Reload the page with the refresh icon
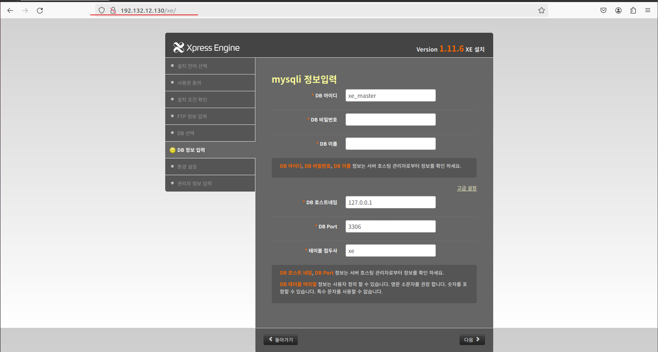This screenshot has width=658, height=352. click(40, 11)
